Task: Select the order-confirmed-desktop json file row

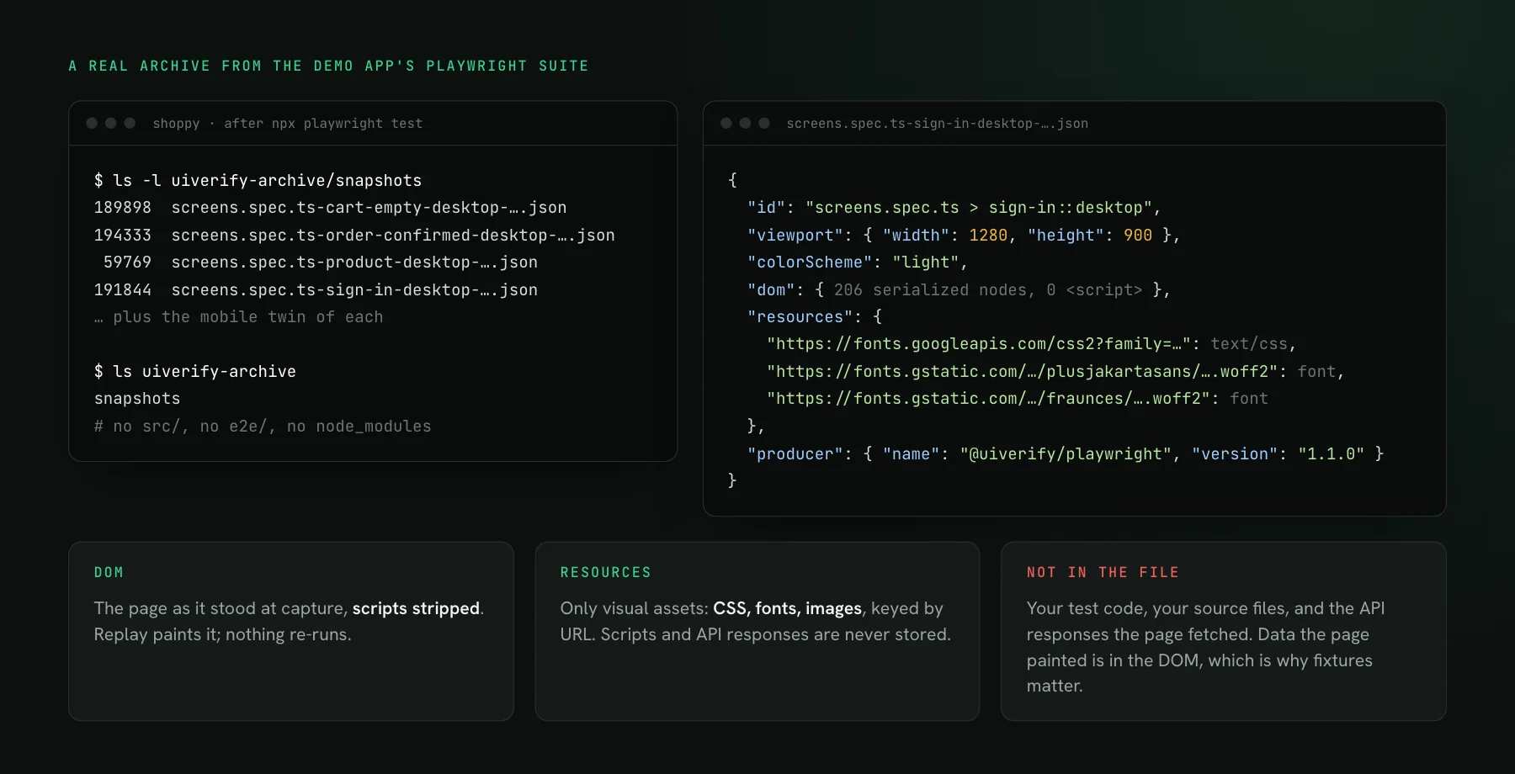Action: point(354,236)
